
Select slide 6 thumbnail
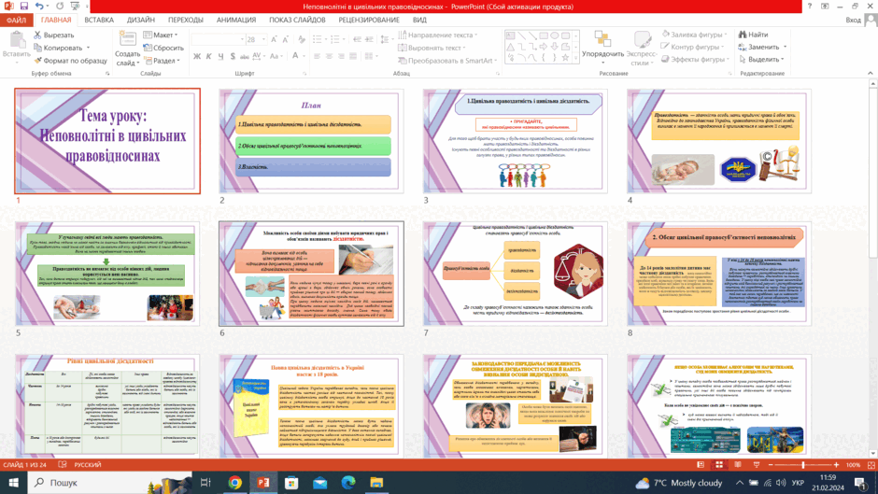click(x=311, y=274)
